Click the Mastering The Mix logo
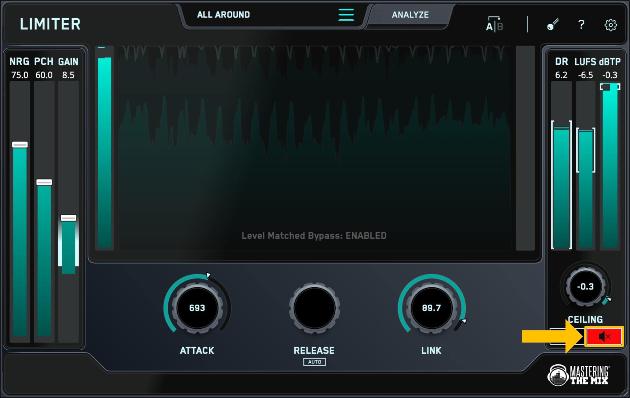This screenshot has height=398, width=630. [x=579, y=375]
